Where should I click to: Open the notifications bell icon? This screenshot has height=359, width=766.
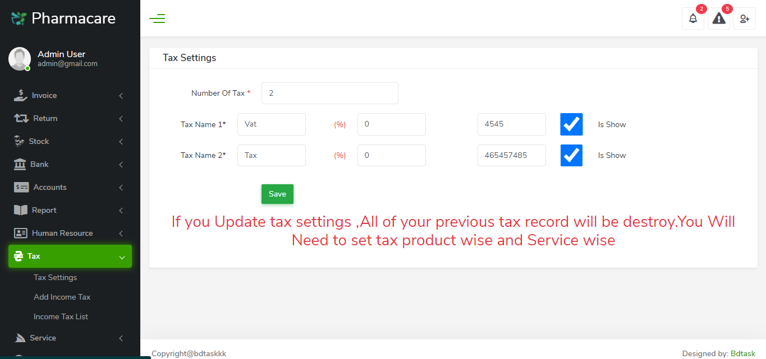point(692,18)
